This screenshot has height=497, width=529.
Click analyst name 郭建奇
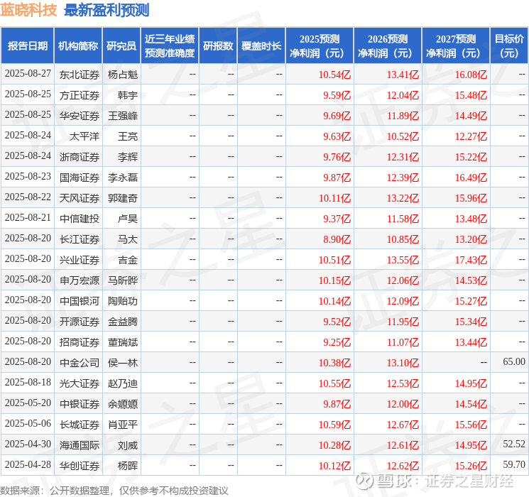[123, 198]
